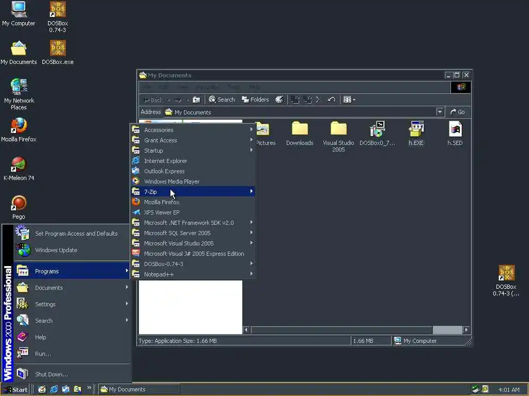Open Outlook Express from Programs menu
This screenshot has height=396, width=529.
193,171
